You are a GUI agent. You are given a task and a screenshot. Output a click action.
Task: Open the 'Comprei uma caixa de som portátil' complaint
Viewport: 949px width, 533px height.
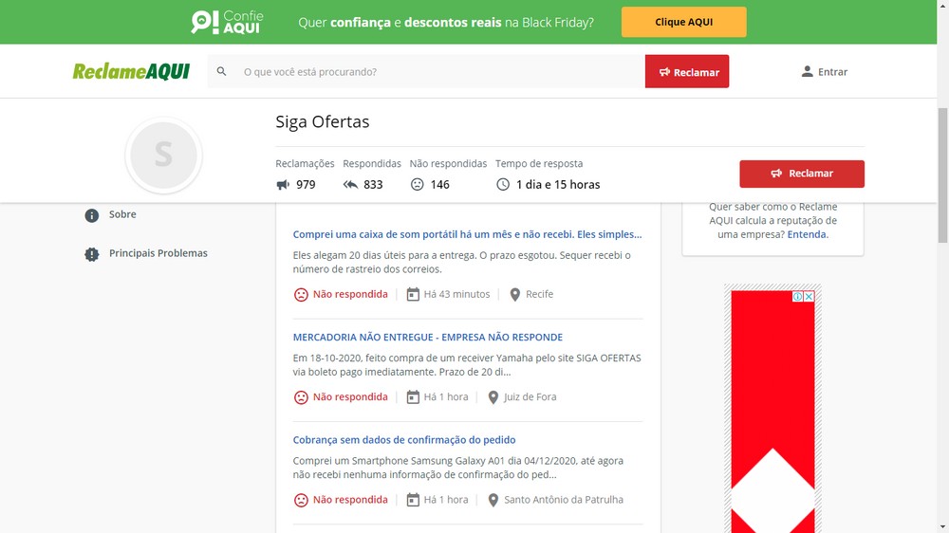(x=467, y=234)
